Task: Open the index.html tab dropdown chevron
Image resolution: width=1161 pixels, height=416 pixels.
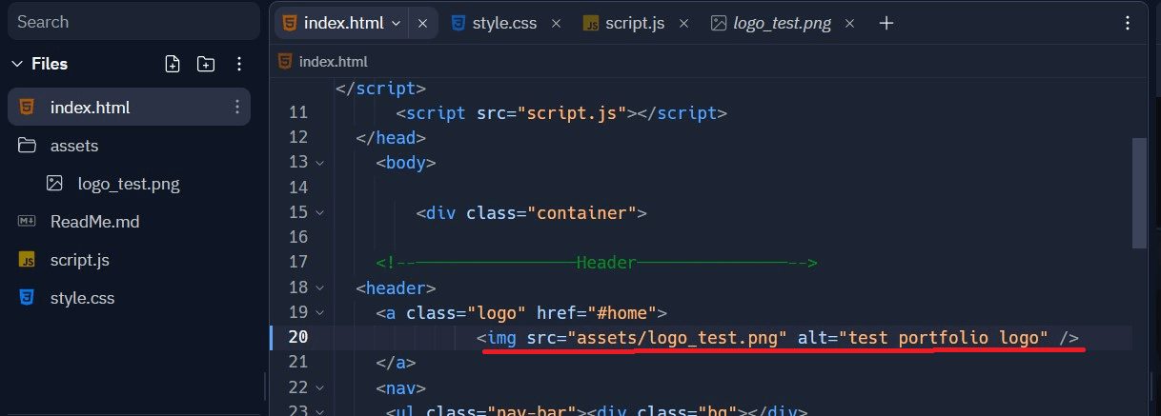Action: coord(396,23)
